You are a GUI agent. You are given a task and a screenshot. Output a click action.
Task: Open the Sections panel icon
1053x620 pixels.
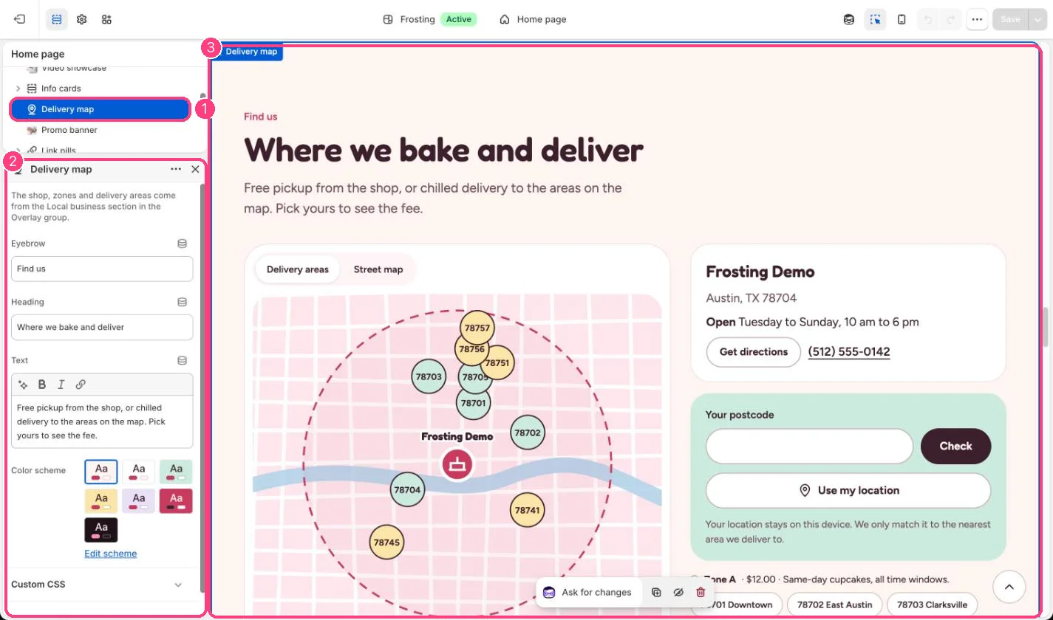click(57, 19)
